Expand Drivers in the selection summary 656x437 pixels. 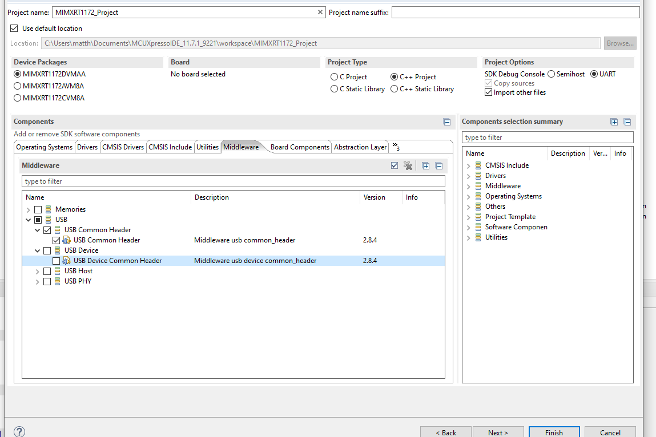click(x=468, y=175)
